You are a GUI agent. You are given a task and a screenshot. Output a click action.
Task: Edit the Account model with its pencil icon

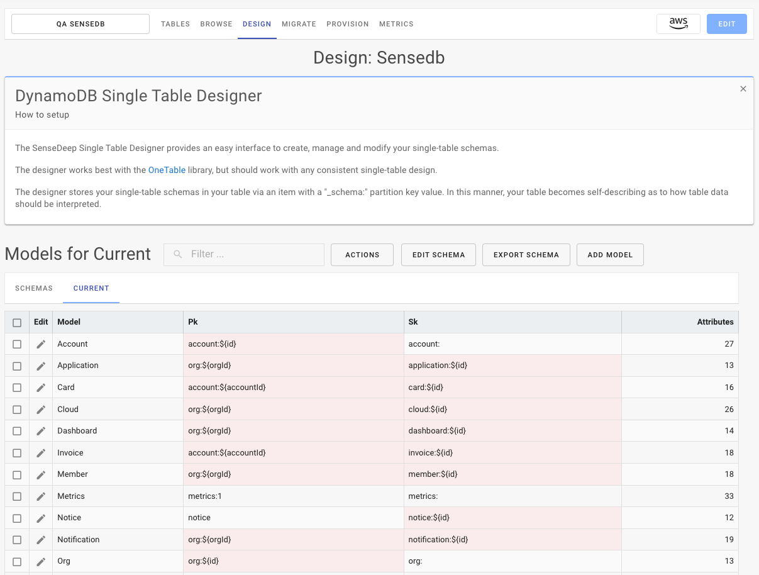click(x=40, y=343)
